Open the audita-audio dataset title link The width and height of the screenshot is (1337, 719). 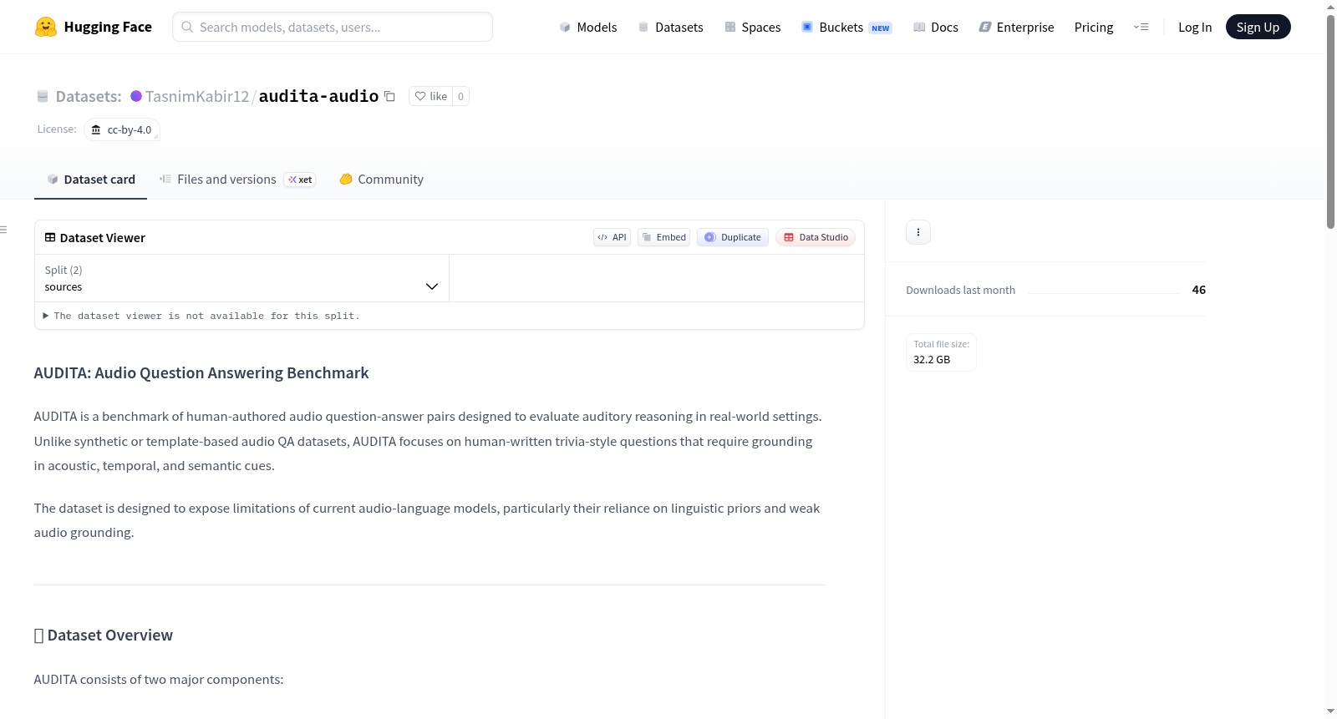pos(318,96)
